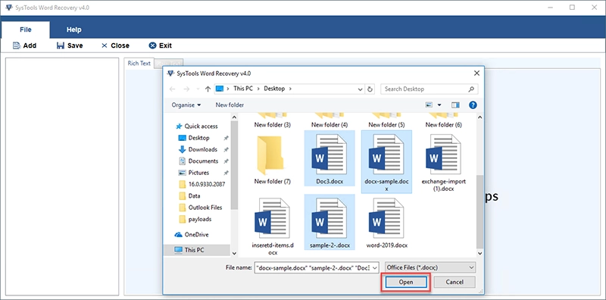The height and width of the screenshot is (300, 606).
Task: Open the Help ribbon tab
Action: point(73,30)
